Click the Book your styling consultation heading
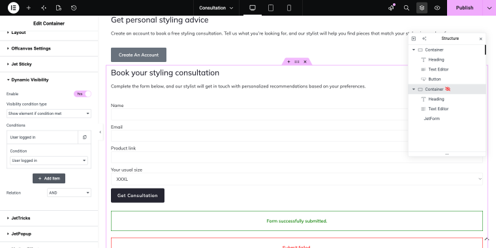 click(x=165, y=72)
